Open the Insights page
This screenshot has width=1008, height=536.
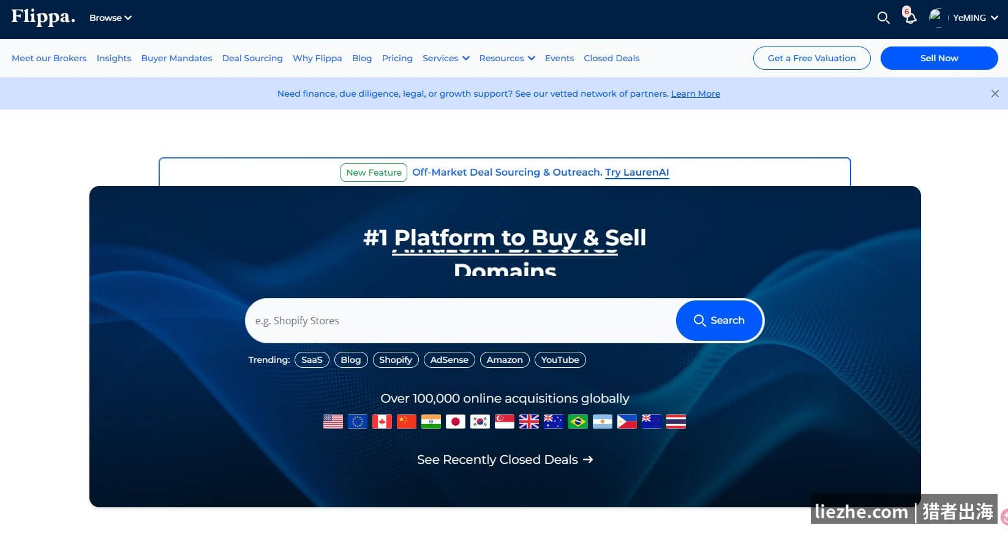[x=114, y=58]
